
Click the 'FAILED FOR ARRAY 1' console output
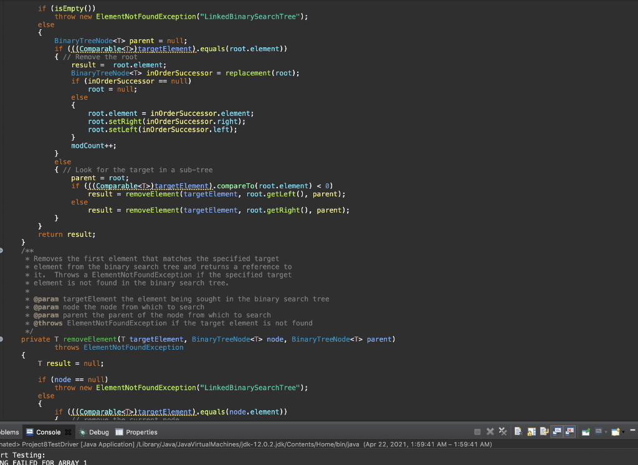[50, 463]
